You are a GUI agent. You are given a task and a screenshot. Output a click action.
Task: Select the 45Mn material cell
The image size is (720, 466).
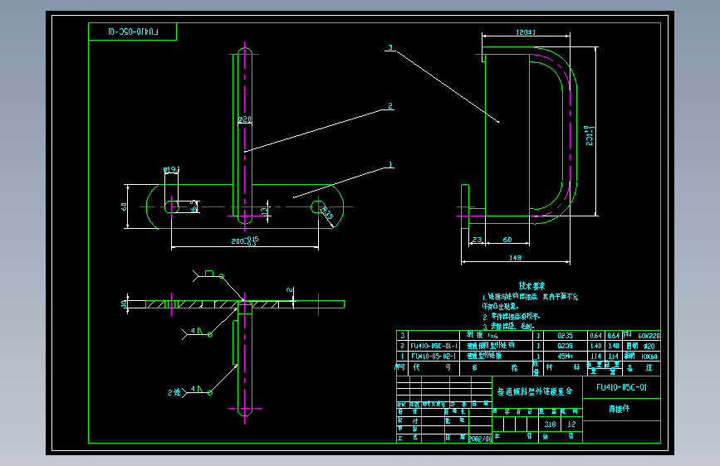(565, 356)
